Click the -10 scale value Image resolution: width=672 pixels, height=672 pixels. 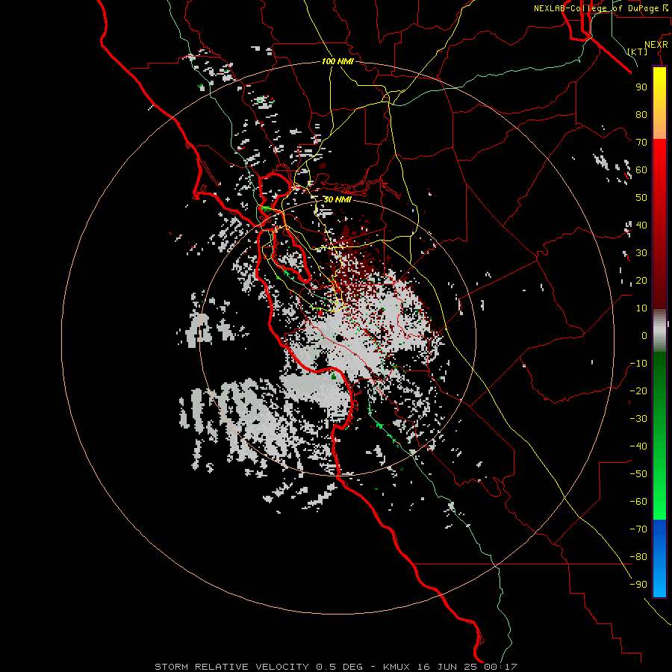638,364
